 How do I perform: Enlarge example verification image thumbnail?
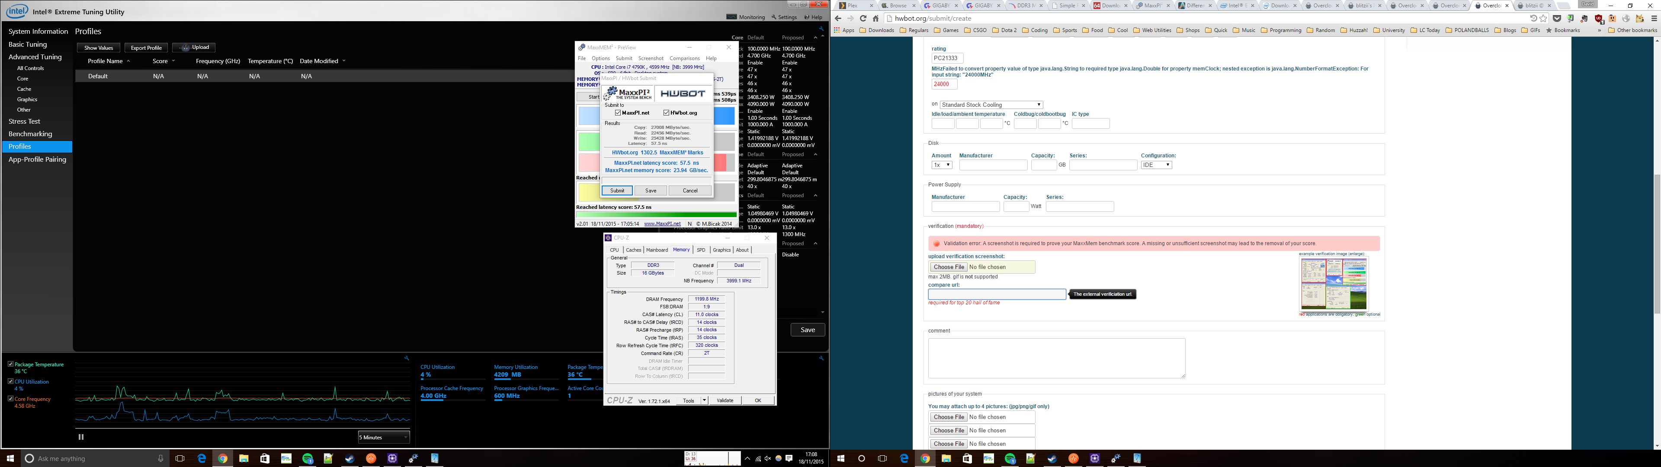point(1334,284)
